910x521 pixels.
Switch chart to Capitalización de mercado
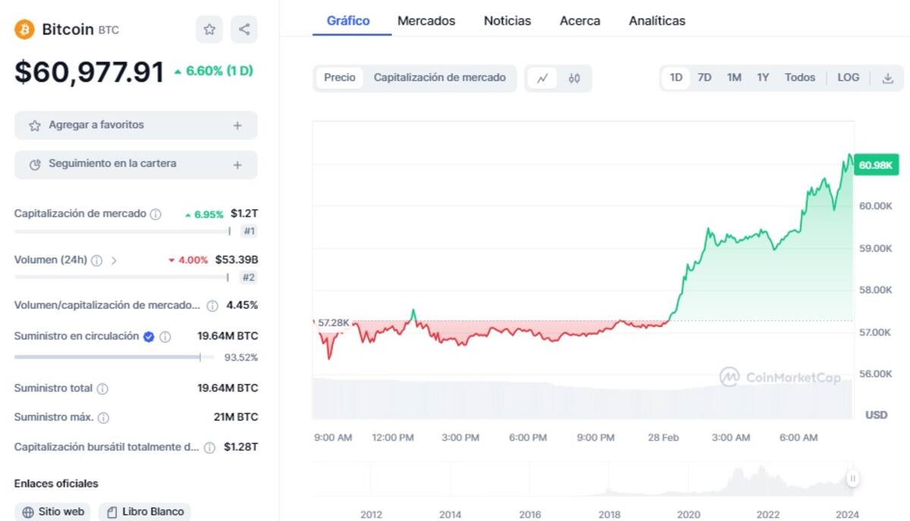coord(440,78)
